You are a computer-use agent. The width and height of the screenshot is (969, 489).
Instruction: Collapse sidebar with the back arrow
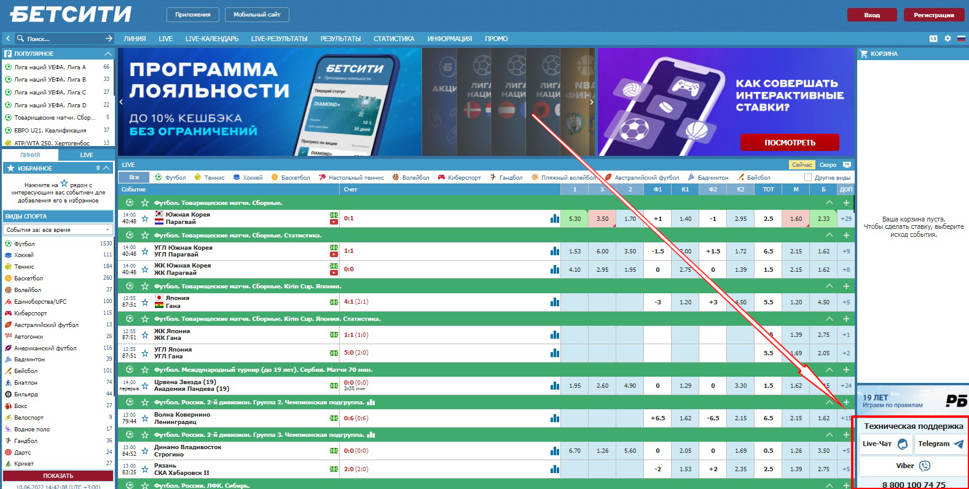point(8,39)
